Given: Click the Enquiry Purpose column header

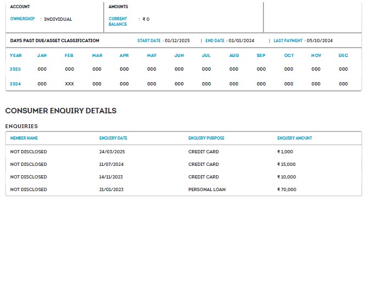Looking at the screenshot, I should pyautogui.click(x=206, y=138).
